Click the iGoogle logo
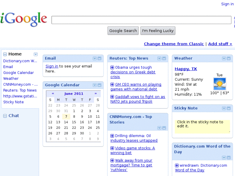 point(24,19)
